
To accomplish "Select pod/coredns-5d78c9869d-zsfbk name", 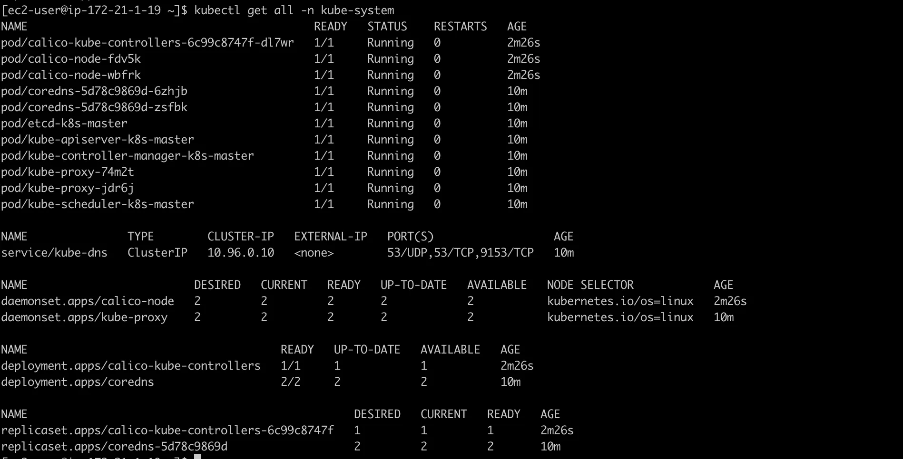I will click(x=94, y=107).
